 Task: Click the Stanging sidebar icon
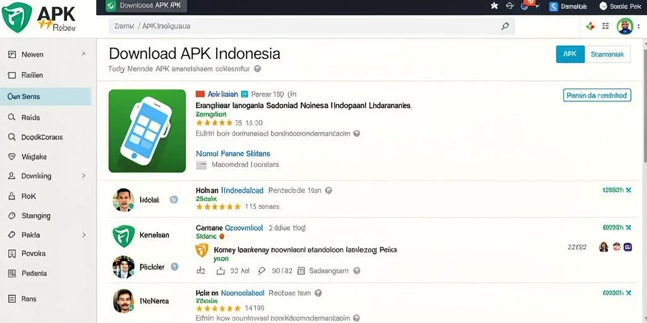pyautogui.click(x=12, y=216)
